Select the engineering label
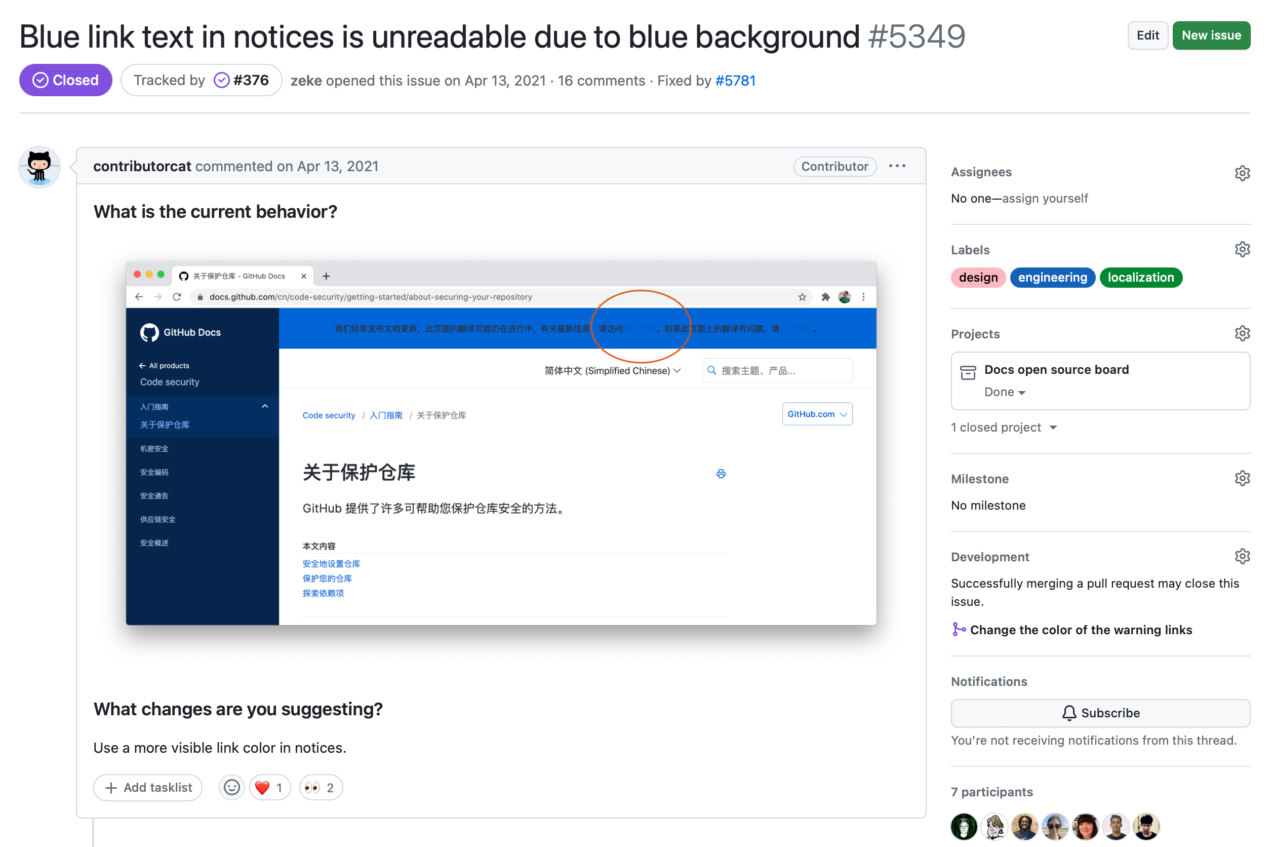The image size is (1272, 847). pos(1052,277)
